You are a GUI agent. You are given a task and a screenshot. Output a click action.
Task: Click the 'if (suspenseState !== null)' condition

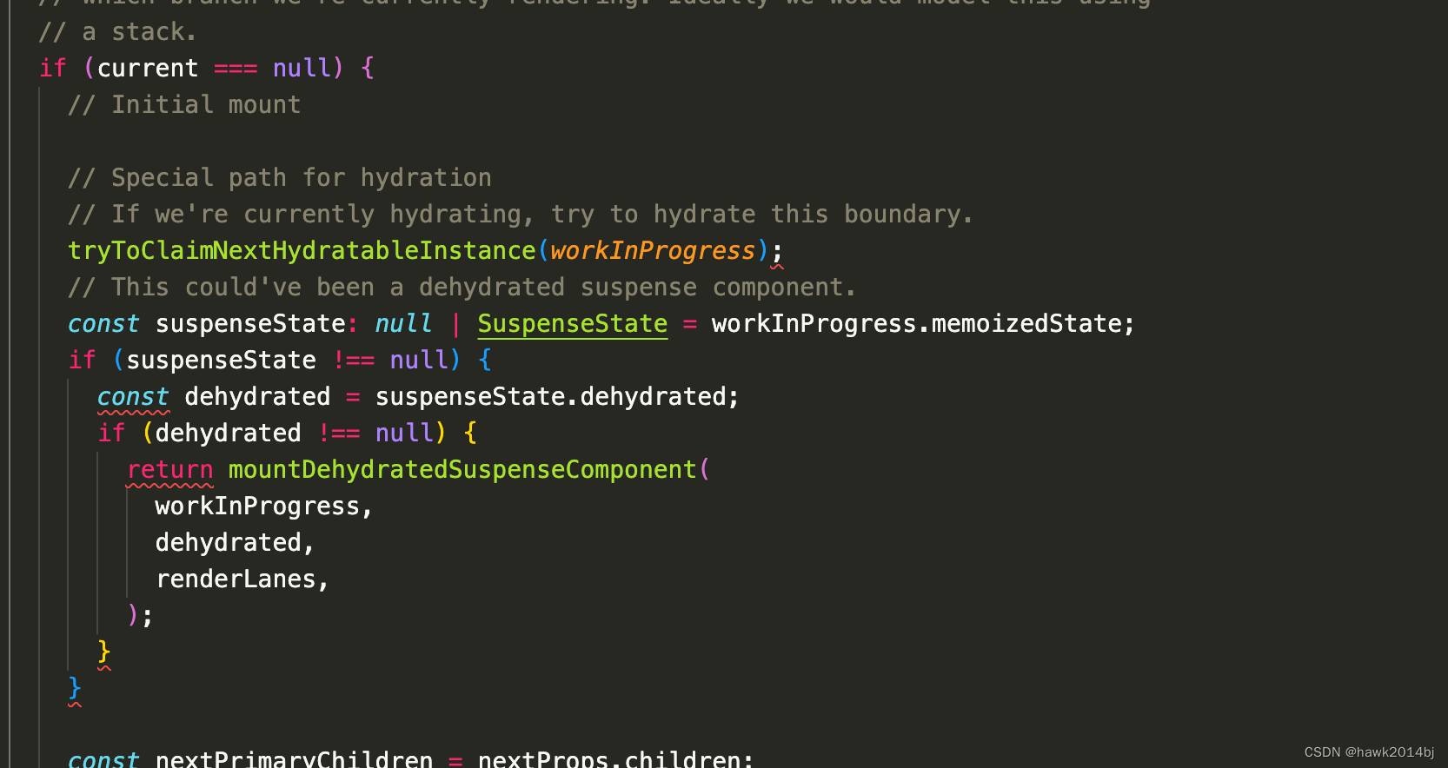[x=264, y=361]
